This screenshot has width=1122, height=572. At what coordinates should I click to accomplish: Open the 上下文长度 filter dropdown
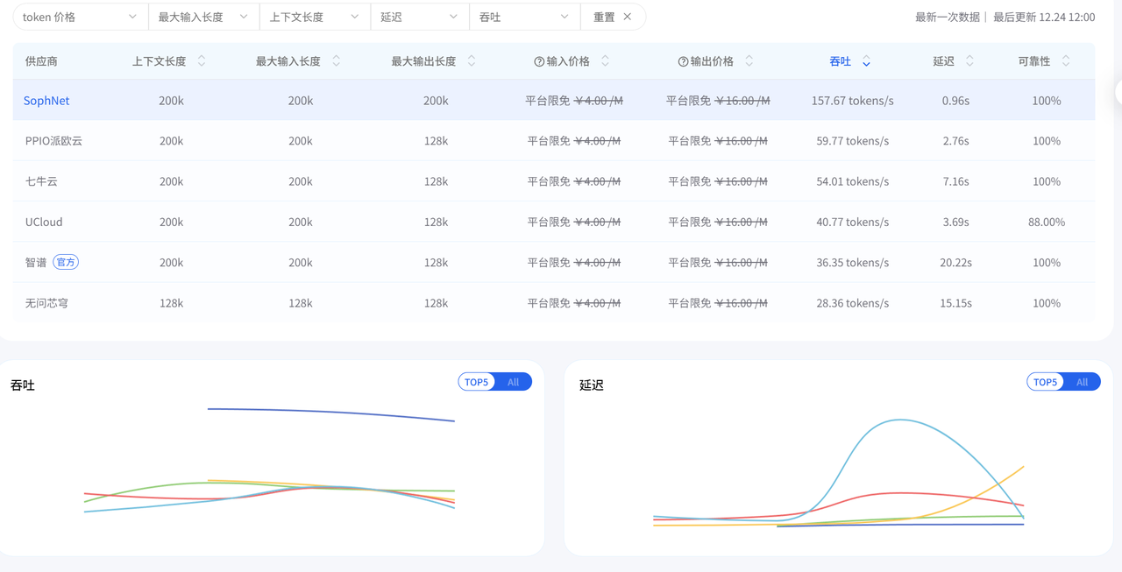tap(315, 17)
